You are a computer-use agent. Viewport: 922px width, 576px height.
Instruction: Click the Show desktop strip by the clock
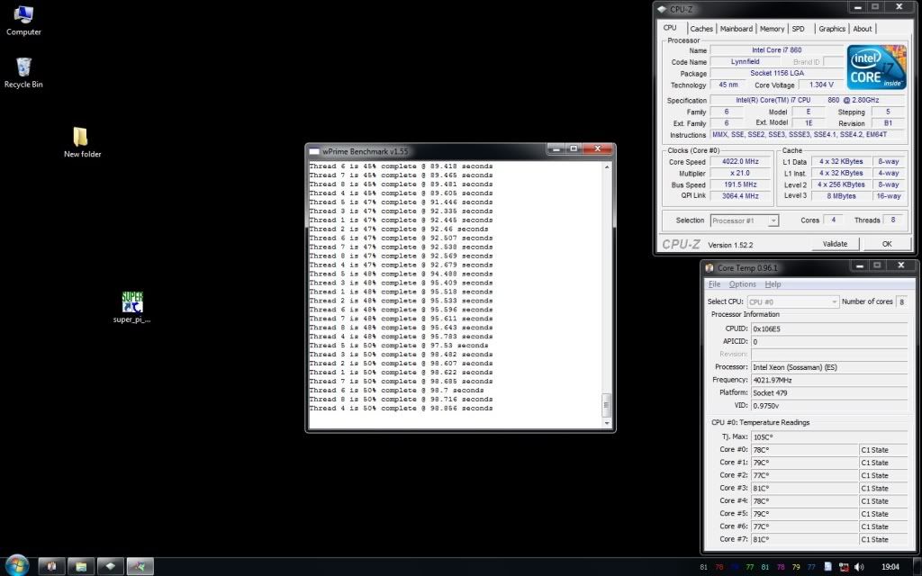[x=917, y=567]
